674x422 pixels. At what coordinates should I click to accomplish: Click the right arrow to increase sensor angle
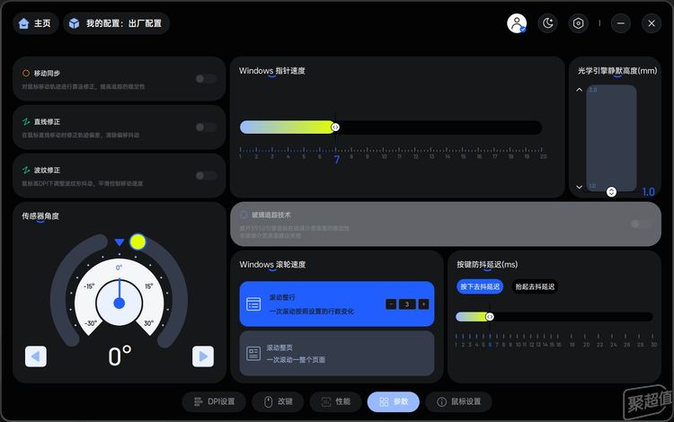click(202, 356)
